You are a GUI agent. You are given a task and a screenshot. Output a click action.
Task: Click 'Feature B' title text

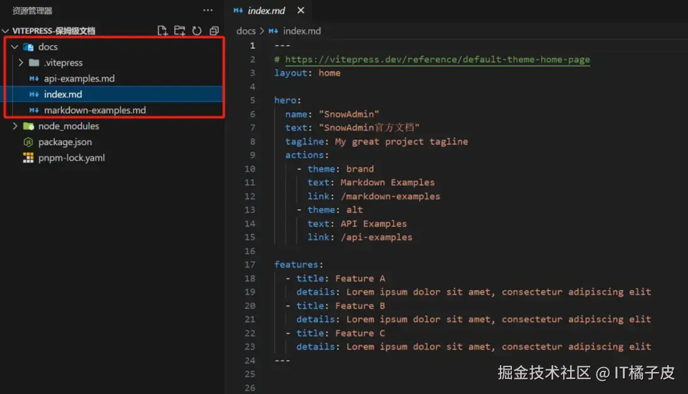360,306
